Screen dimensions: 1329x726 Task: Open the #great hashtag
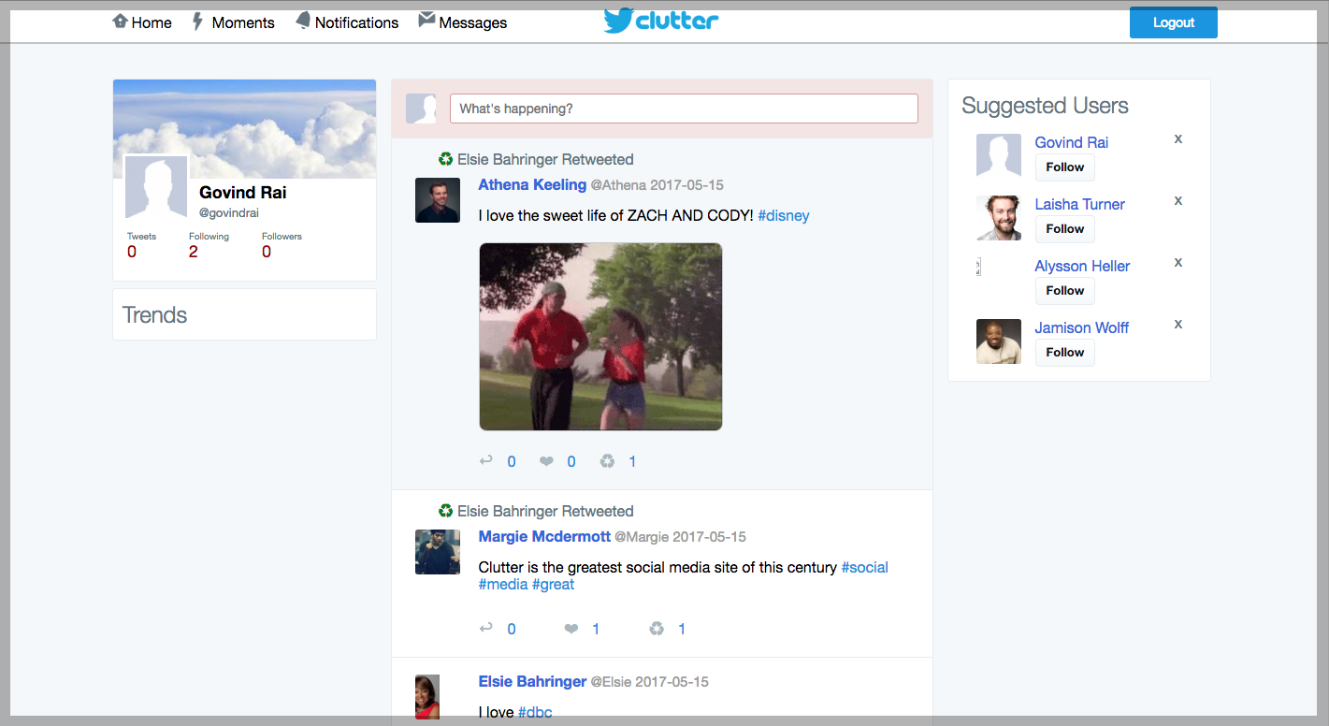coord(554,585)
